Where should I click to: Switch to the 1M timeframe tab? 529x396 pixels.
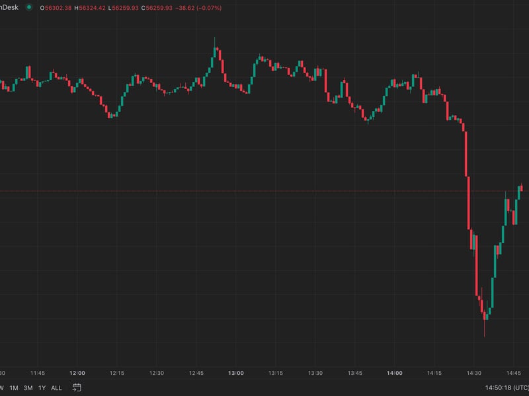[13, 387]
